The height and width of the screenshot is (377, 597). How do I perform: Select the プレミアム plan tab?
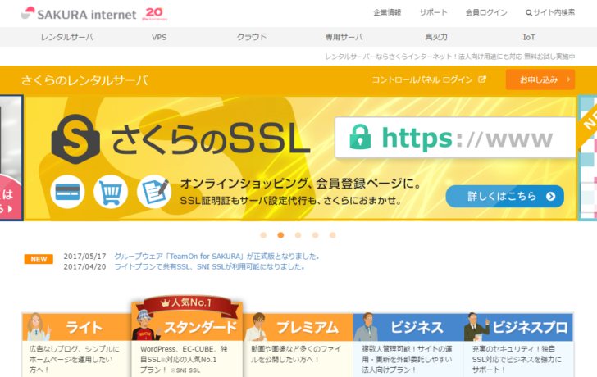point(298,327)
